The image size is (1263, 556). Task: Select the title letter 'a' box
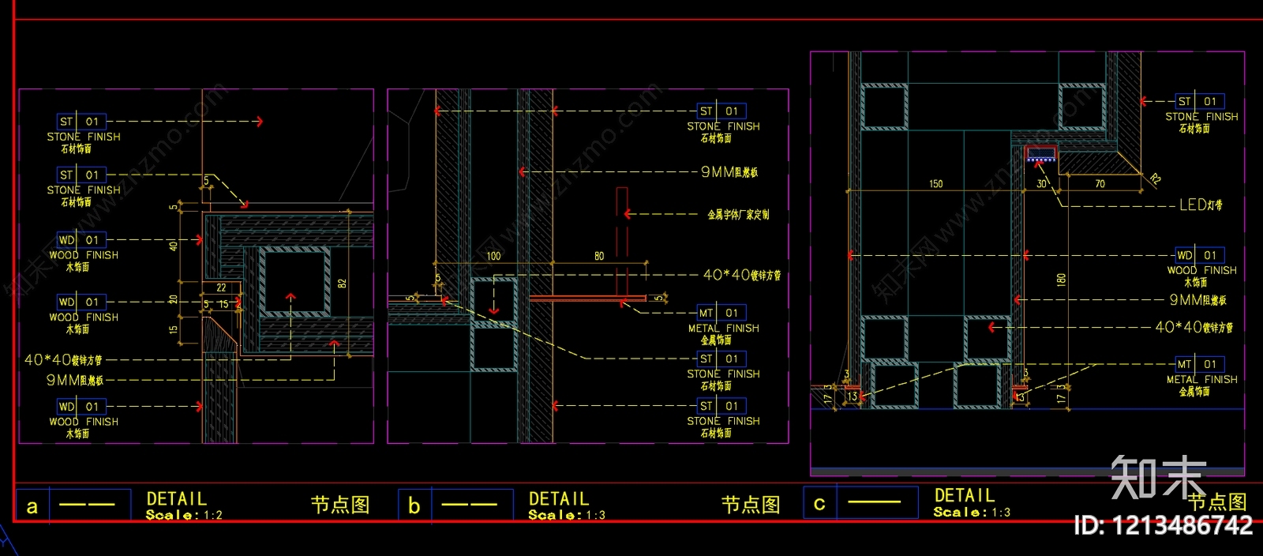32,506
